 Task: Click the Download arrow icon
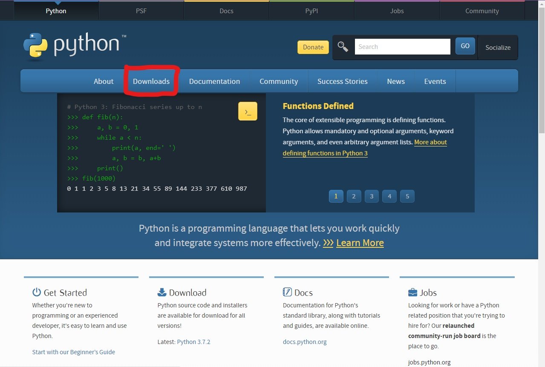tap(162, 292)
